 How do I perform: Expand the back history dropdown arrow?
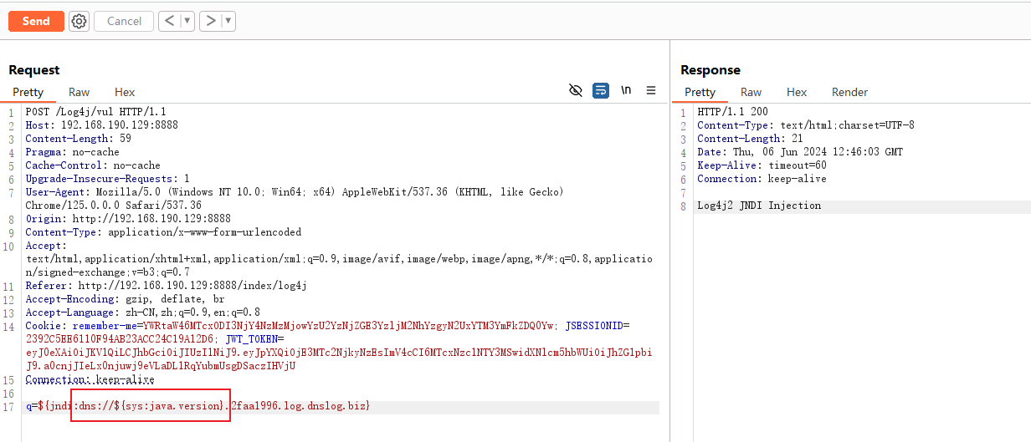[x=187, y=21]
